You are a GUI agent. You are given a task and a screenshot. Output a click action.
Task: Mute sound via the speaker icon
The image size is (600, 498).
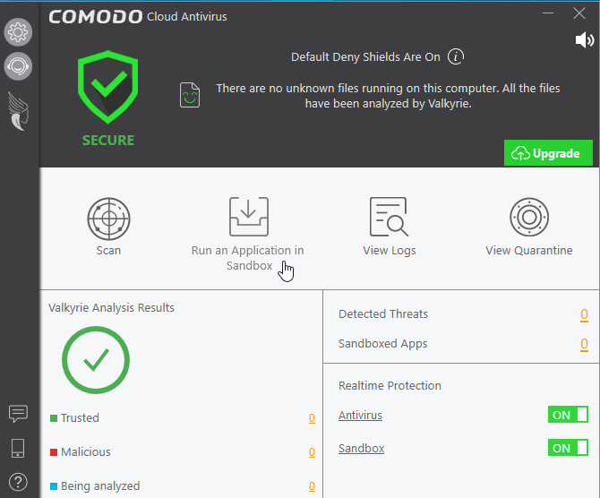pyautogui.click(x=584, y=40)
